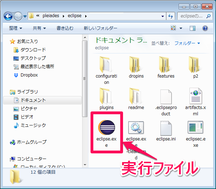Click the eclipse breadcrumb in address bar

(x=74, y=16)
